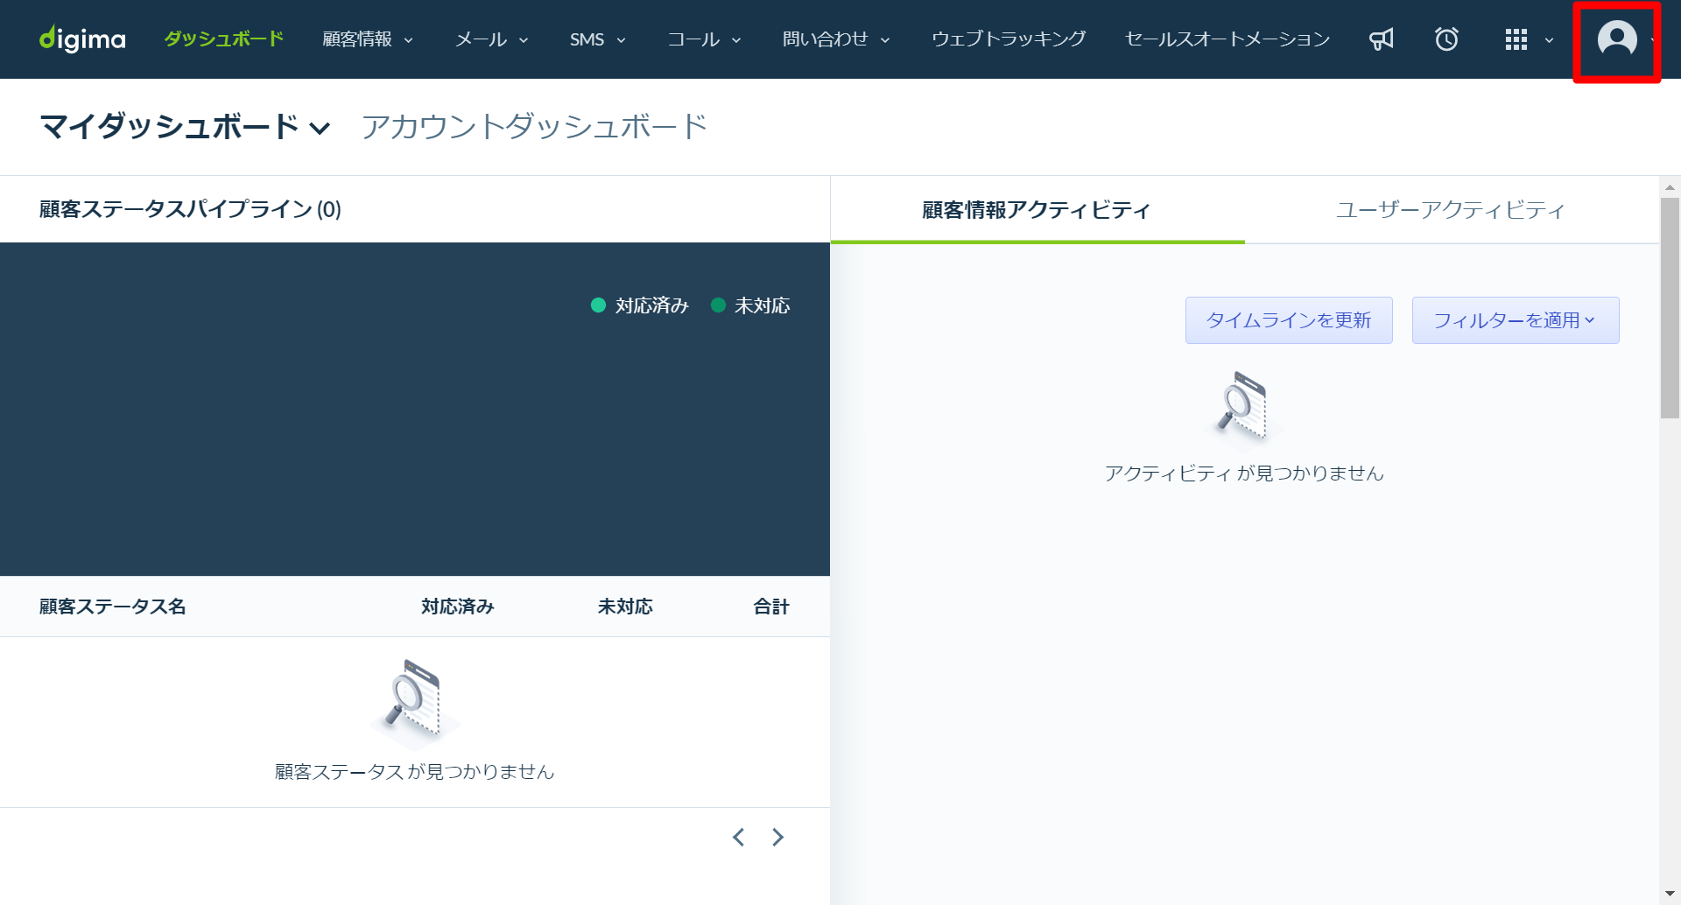Click the 対応済み column header

click(458, 607)
